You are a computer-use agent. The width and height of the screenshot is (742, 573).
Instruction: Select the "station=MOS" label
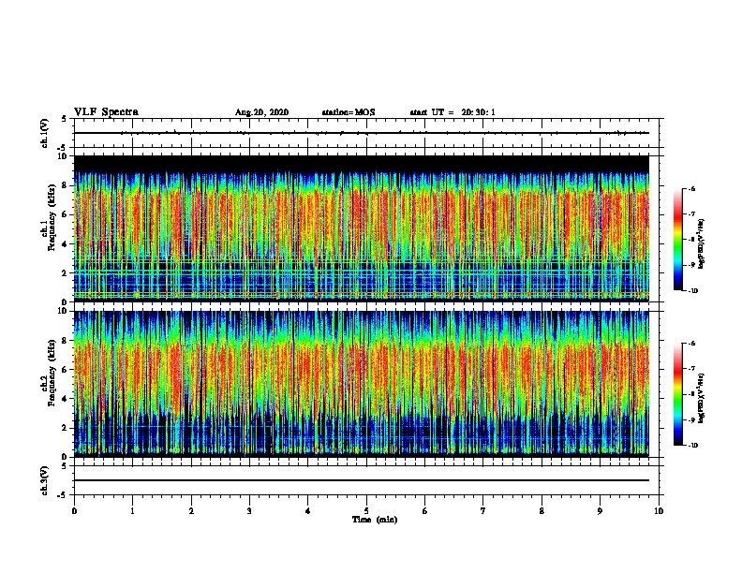pyautogui.click(x=349, y=112)
